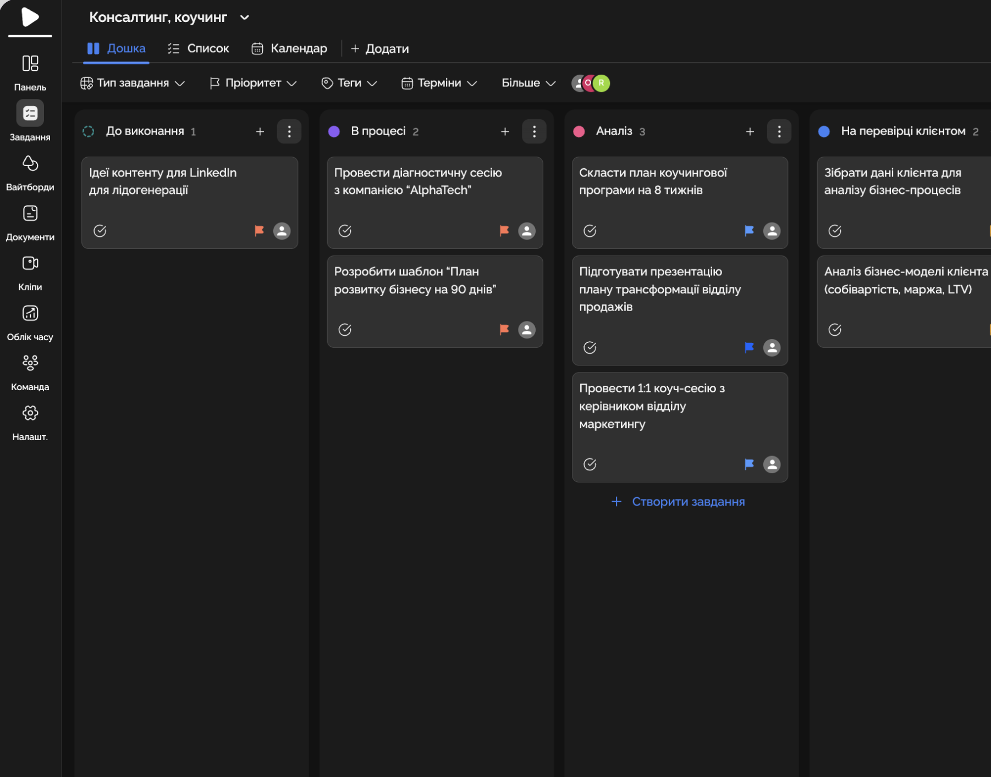This screenshot has height=777, width=991.
Task: Expand the Консалтинг, коучинг project dropdown
Action: (245, 18)
